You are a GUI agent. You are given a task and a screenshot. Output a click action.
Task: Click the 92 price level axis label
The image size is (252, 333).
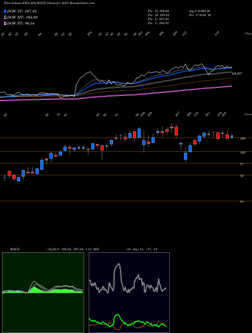tap(241, 176)
